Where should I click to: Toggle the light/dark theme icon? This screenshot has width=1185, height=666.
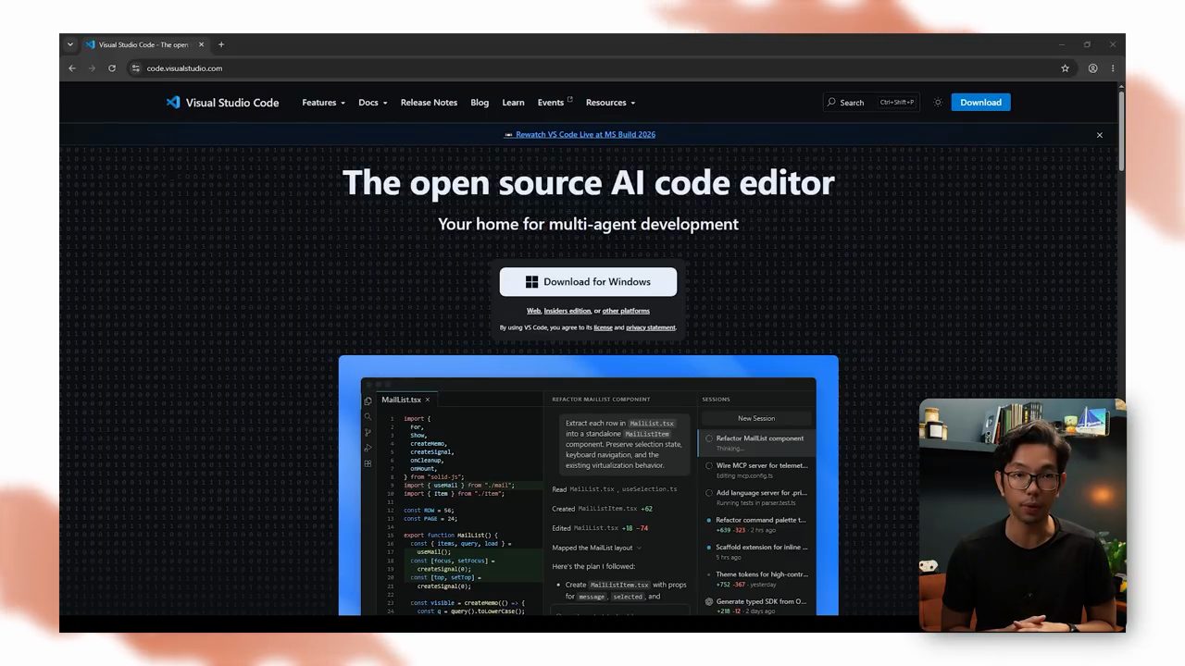coord(938,103)
